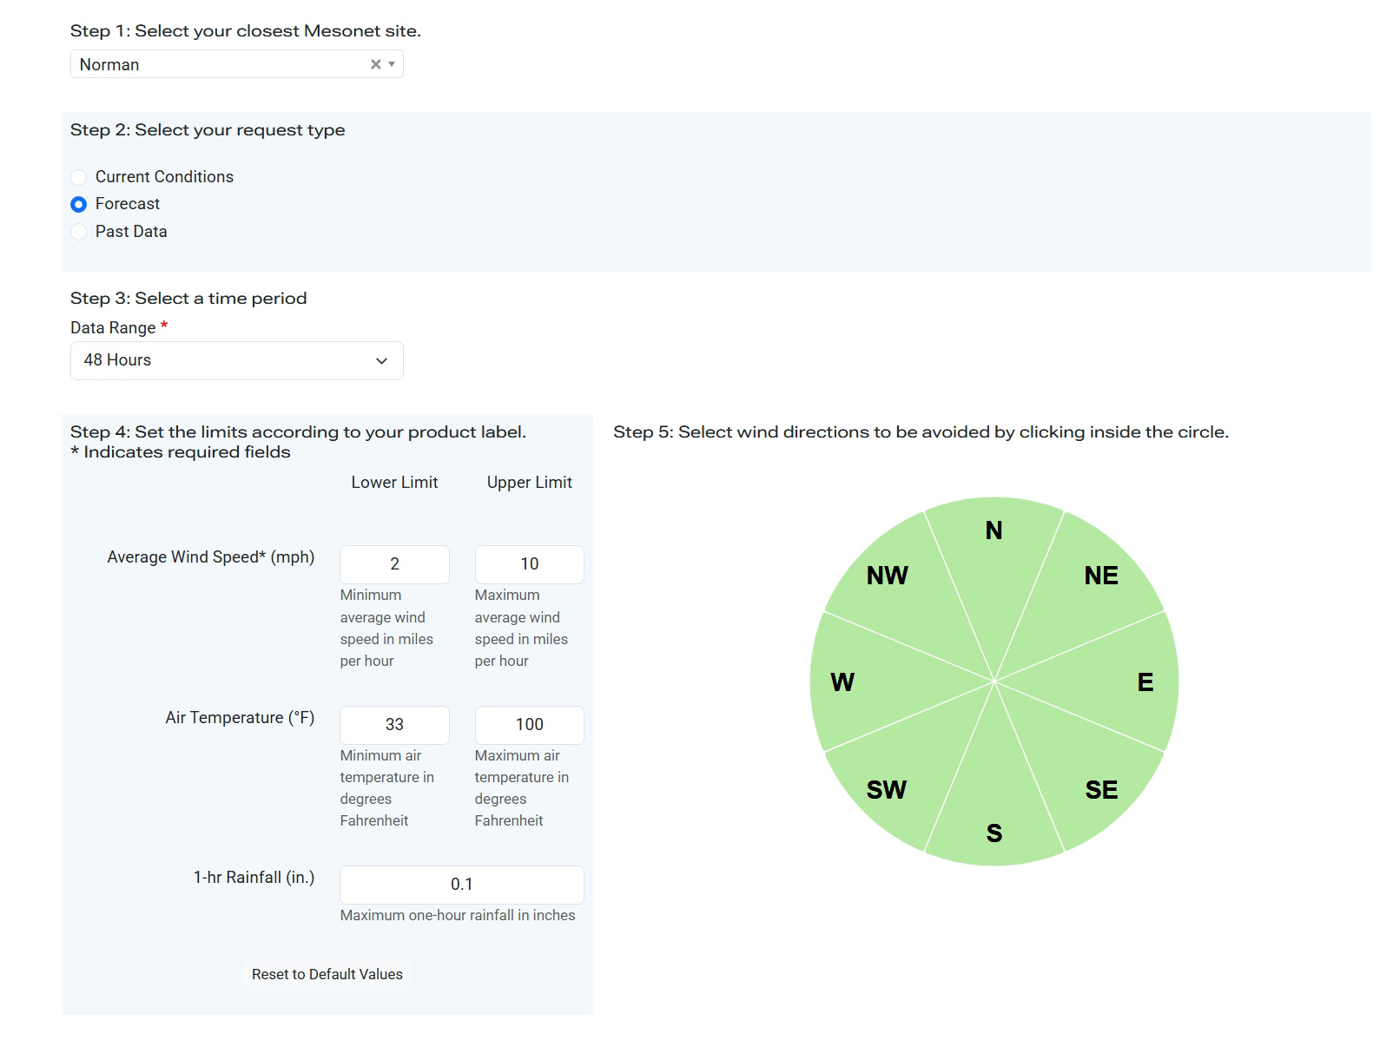Clear the Norman site selection
This screenshot has height=1047, width=1393.
click(x=375, y=64)
